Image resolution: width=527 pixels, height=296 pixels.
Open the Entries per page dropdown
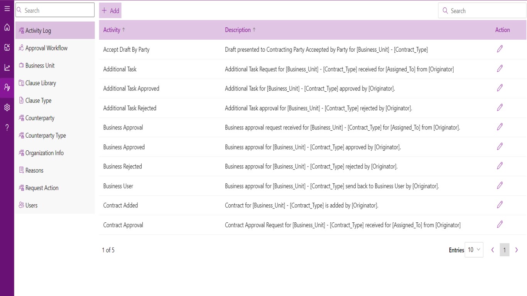(x=474, y=250)
